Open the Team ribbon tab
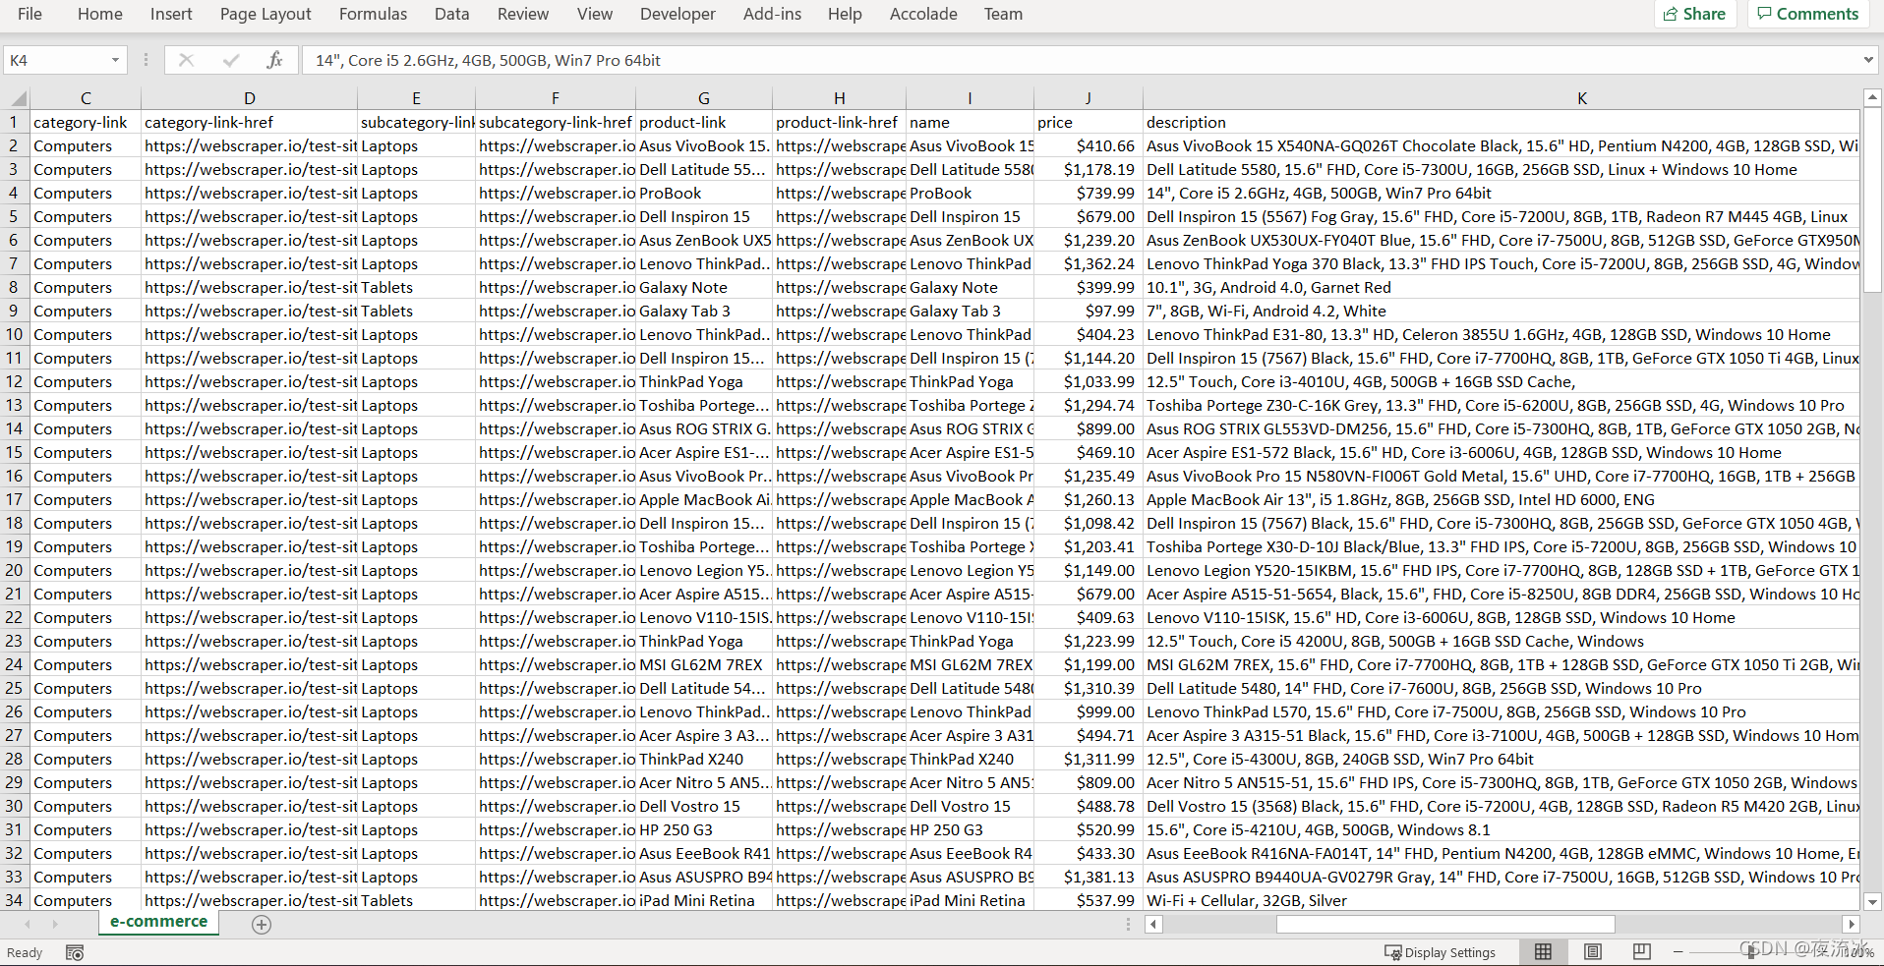Viewport: 1884px width, 966px height. coord(1003,14)
